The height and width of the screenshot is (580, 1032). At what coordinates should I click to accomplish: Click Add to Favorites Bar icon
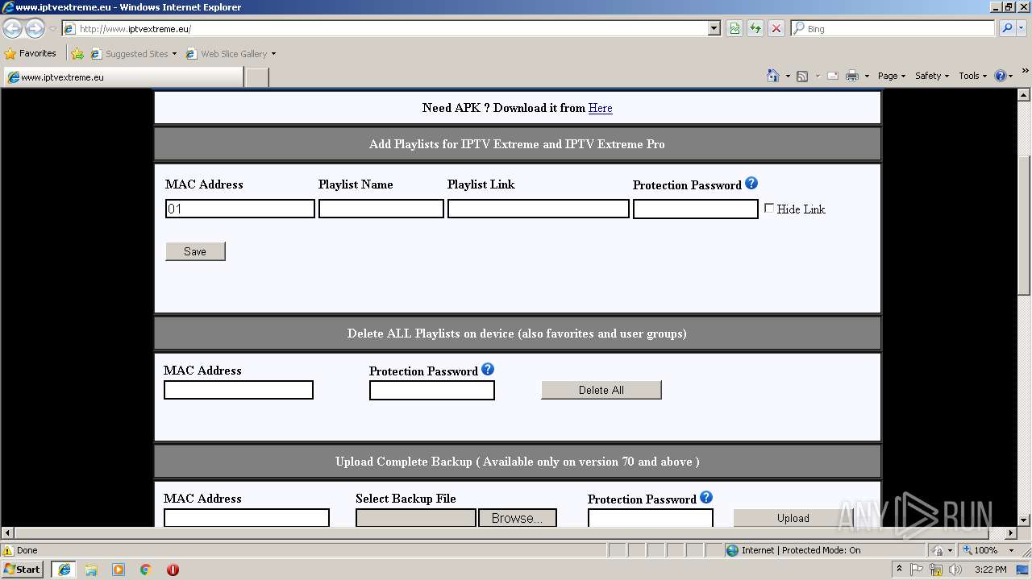coord(77,54)
